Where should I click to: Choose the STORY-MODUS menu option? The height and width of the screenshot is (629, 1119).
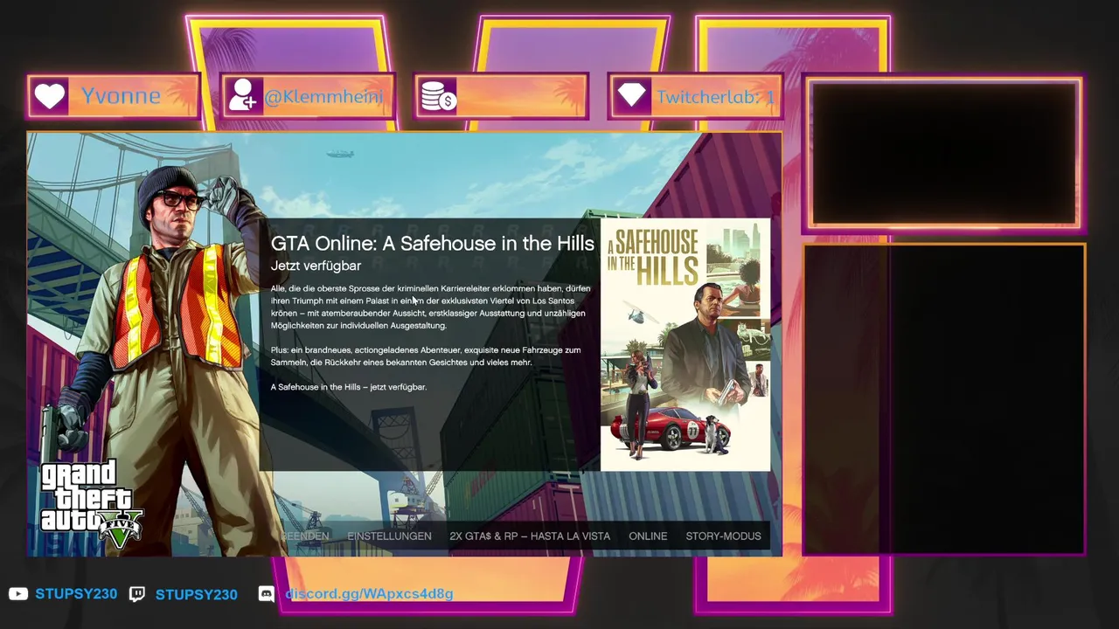tap(723, 536)
